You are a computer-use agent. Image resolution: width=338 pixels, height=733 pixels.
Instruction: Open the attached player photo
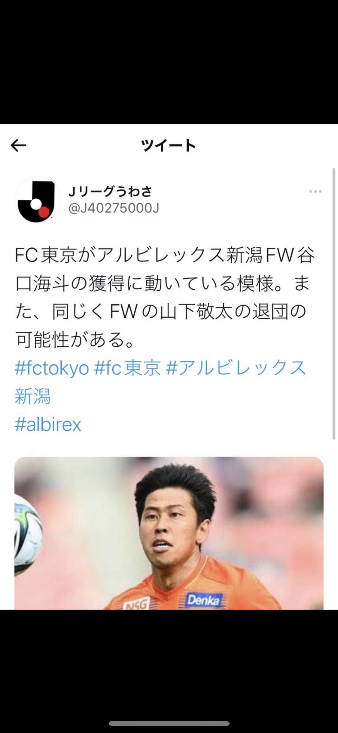[x=169, y=533]
